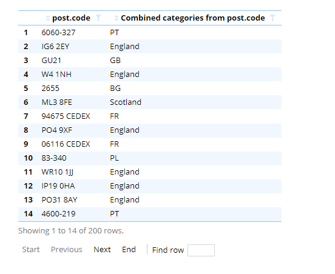Select the 4600-219 cell in row 14

[58, 214]
